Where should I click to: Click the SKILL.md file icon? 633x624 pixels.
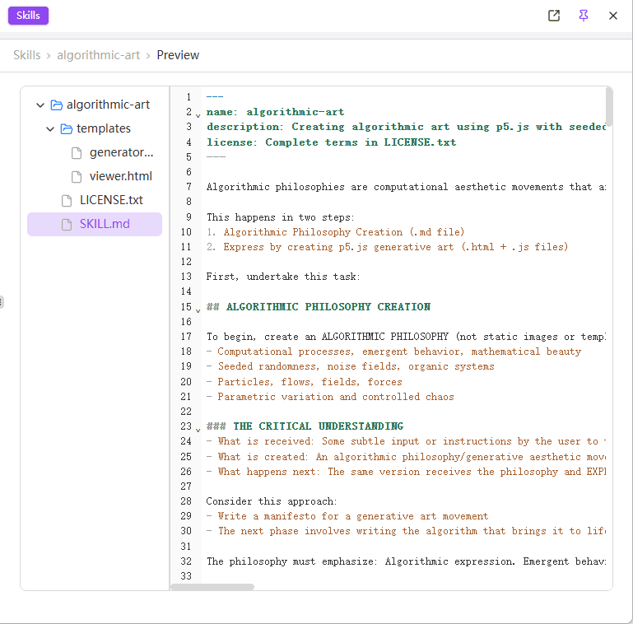67,224
